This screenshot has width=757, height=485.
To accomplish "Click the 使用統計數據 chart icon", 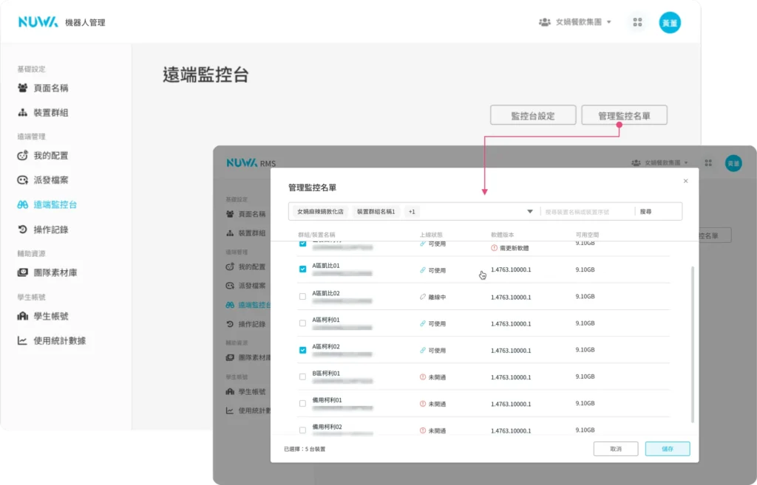I will tap(23, 341).
